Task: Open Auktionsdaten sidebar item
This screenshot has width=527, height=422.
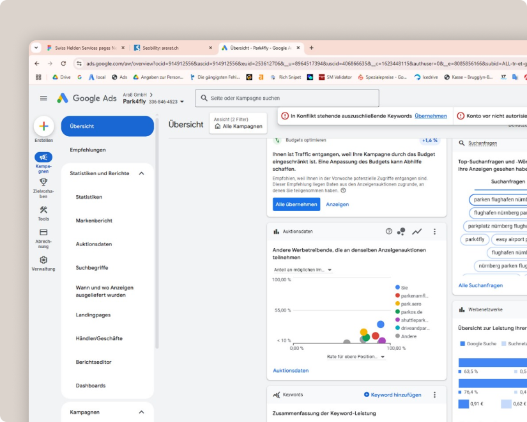Action: [94, 244]
